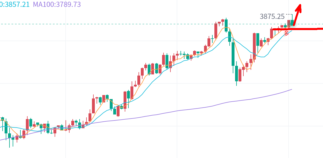Screen dimensions: 323x158
Task: Click the MA100:3789.73 indicator label
Action: (57, 4)
